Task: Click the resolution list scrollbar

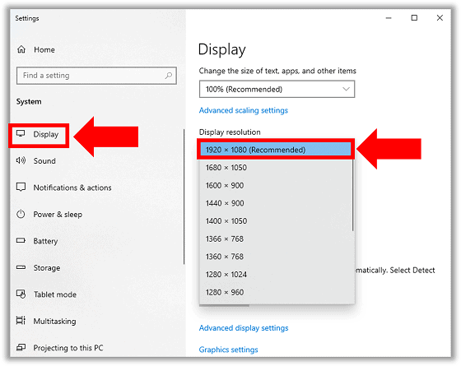Action: point(353,194)
